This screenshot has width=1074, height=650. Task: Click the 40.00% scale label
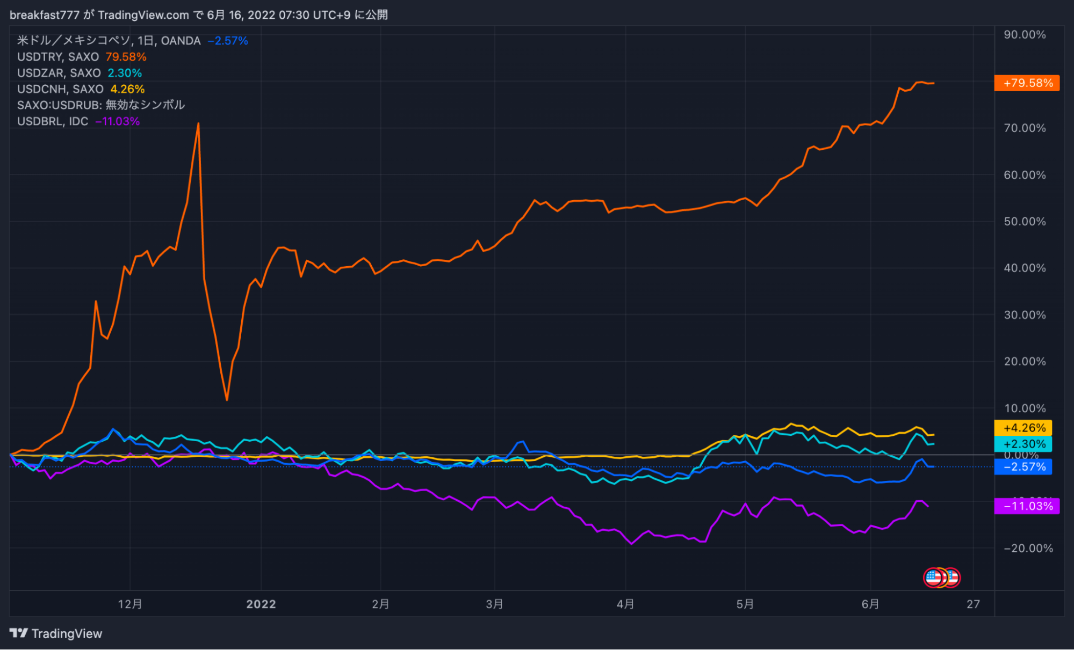[1025, 268]
